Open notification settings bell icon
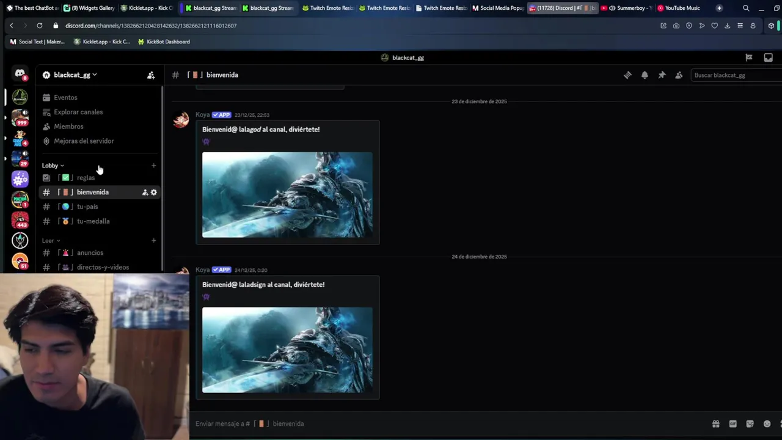Image resolution: width=782 pixels, height=440 pixels. point(645,75)
